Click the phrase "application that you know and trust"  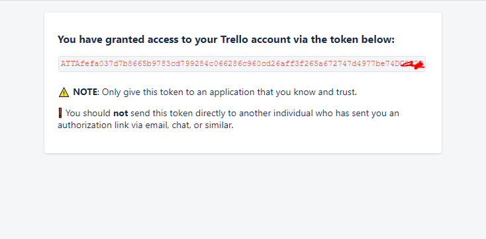click(x=283, y=92)
